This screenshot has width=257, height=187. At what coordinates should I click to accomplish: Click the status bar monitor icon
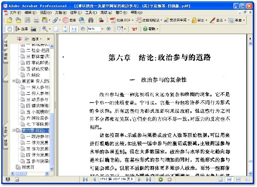click(x=8, y=179)
